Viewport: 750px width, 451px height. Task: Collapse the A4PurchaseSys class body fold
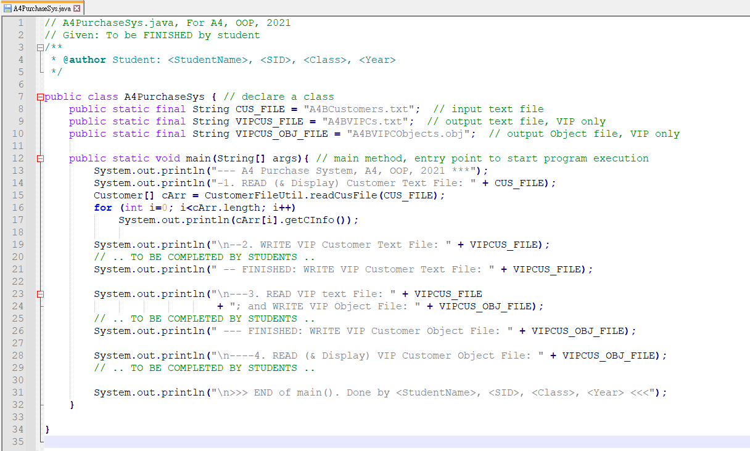click(39, 96)
